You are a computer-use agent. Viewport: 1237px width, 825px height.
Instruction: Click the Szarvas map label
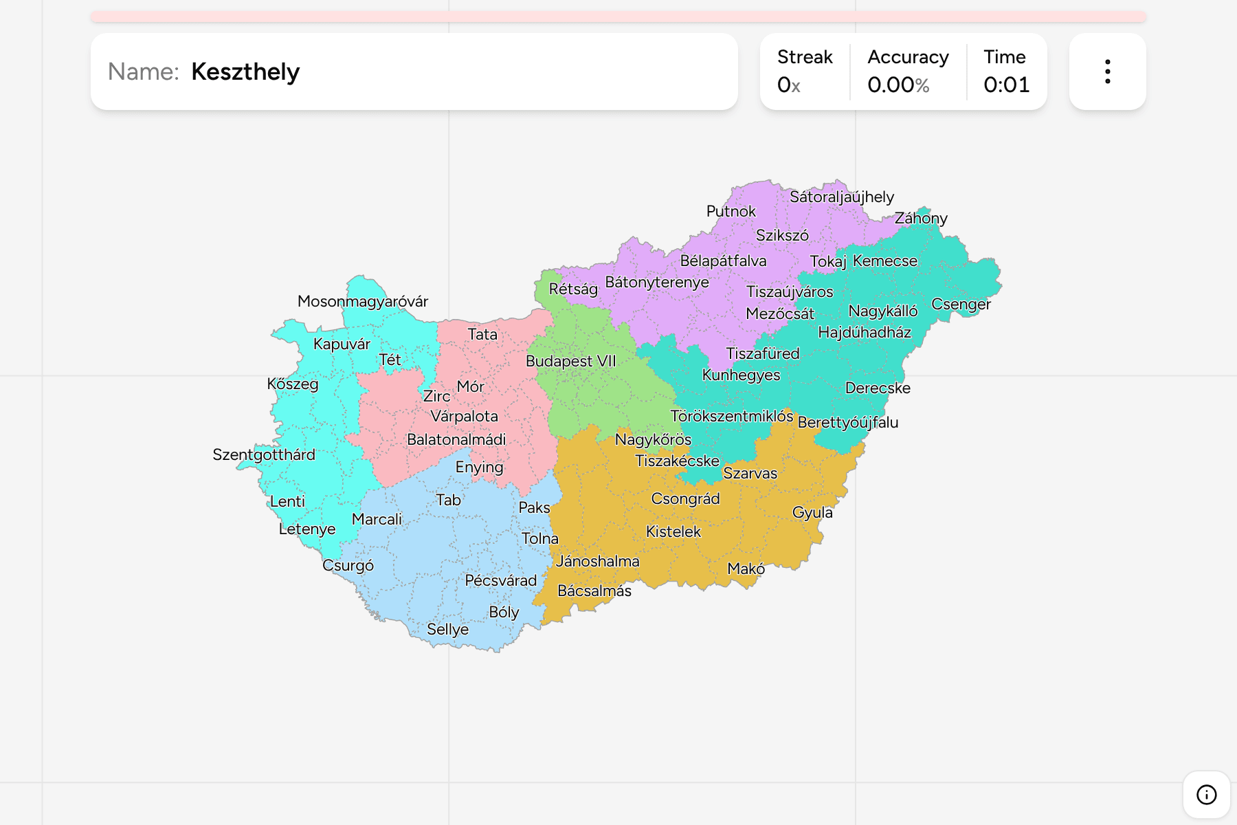click(x=750, y=473)
